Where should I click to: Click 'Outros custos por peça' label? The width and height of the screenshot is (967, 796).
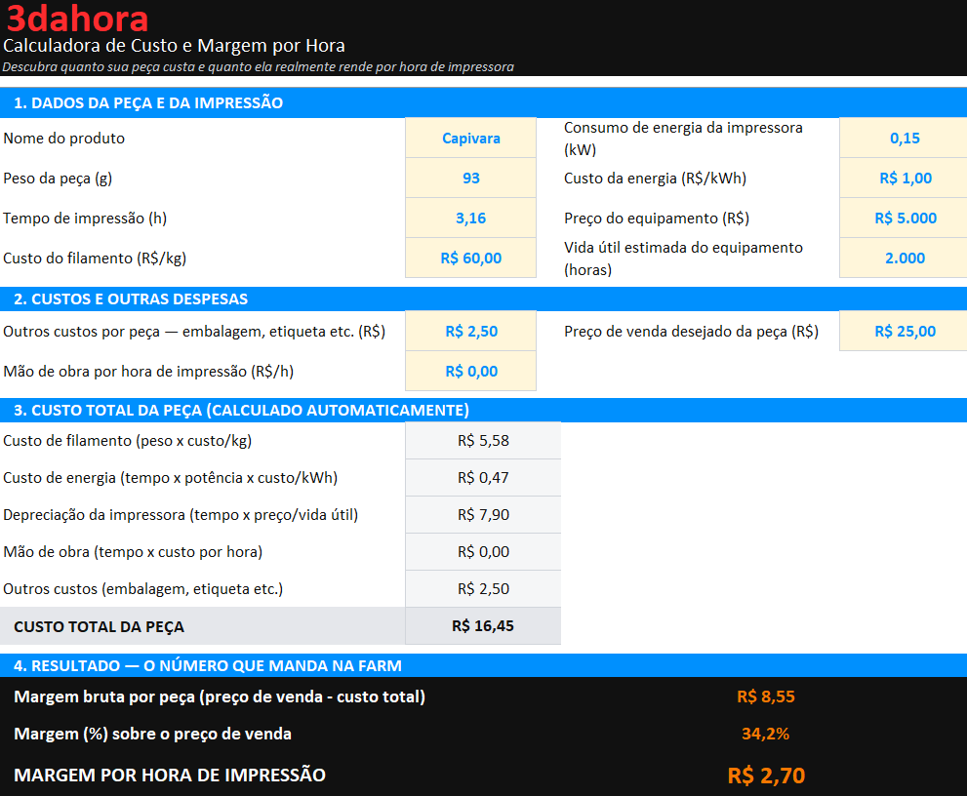click(194, 332)
